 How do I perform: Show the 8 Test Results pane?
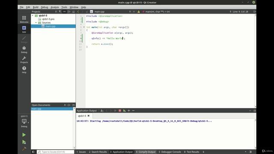191,152
